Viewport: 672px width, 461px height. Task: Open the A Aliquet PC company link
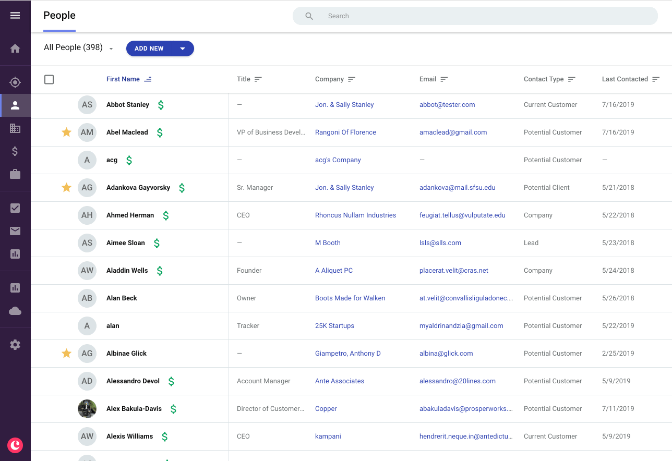[334, 271]
